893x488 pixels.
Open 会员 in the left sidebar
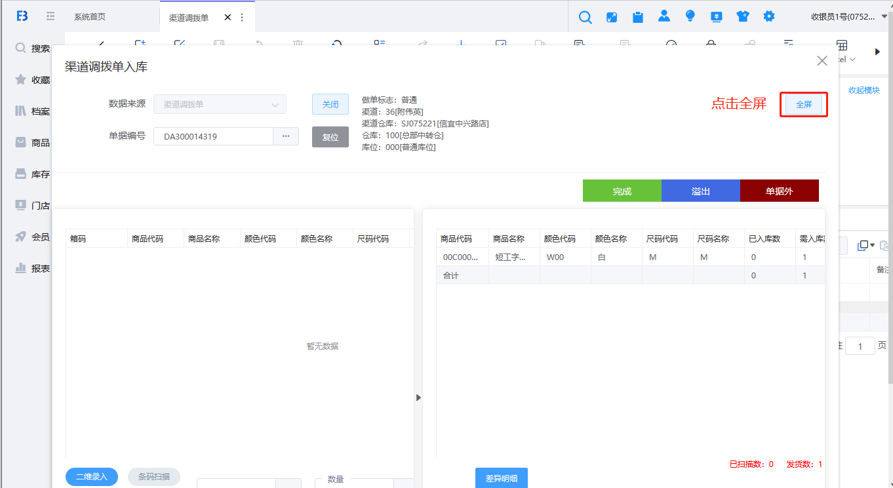tap(32, 237)
